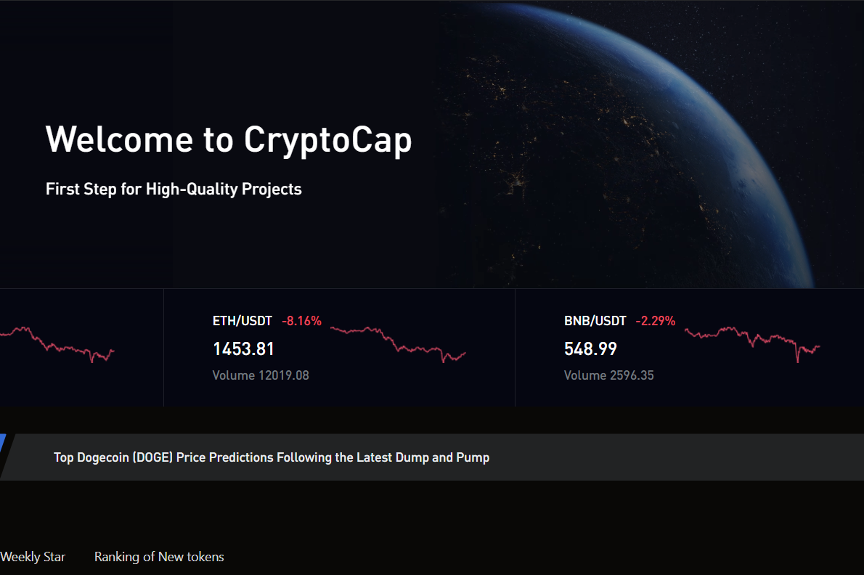
Task: Open the full ETH/USDT ticker card
Action: [x=339, y=347]
